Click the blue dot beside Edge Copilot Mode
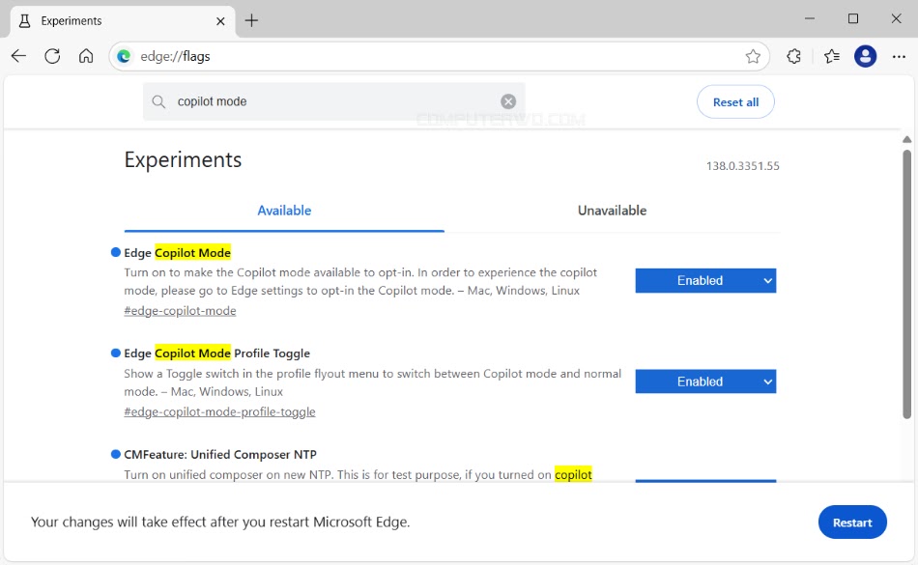Viewport: 918px width, 565px height. (x=115, y=252)
